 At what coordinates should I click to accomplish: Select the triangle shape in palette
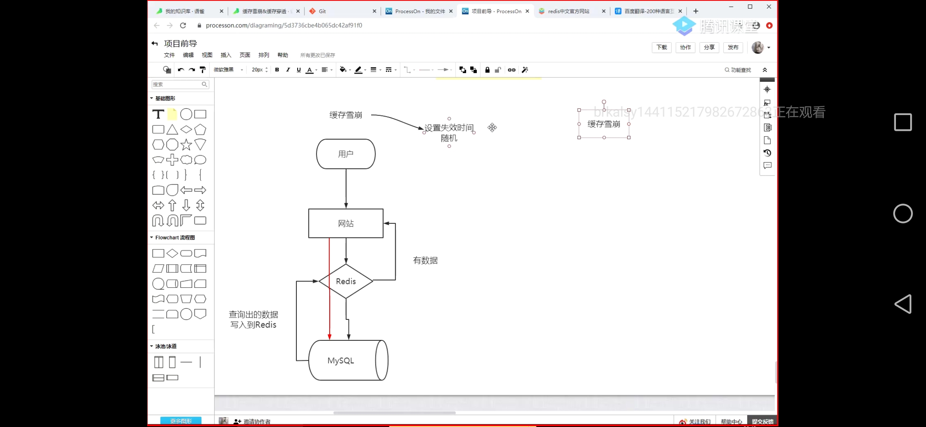172,130
